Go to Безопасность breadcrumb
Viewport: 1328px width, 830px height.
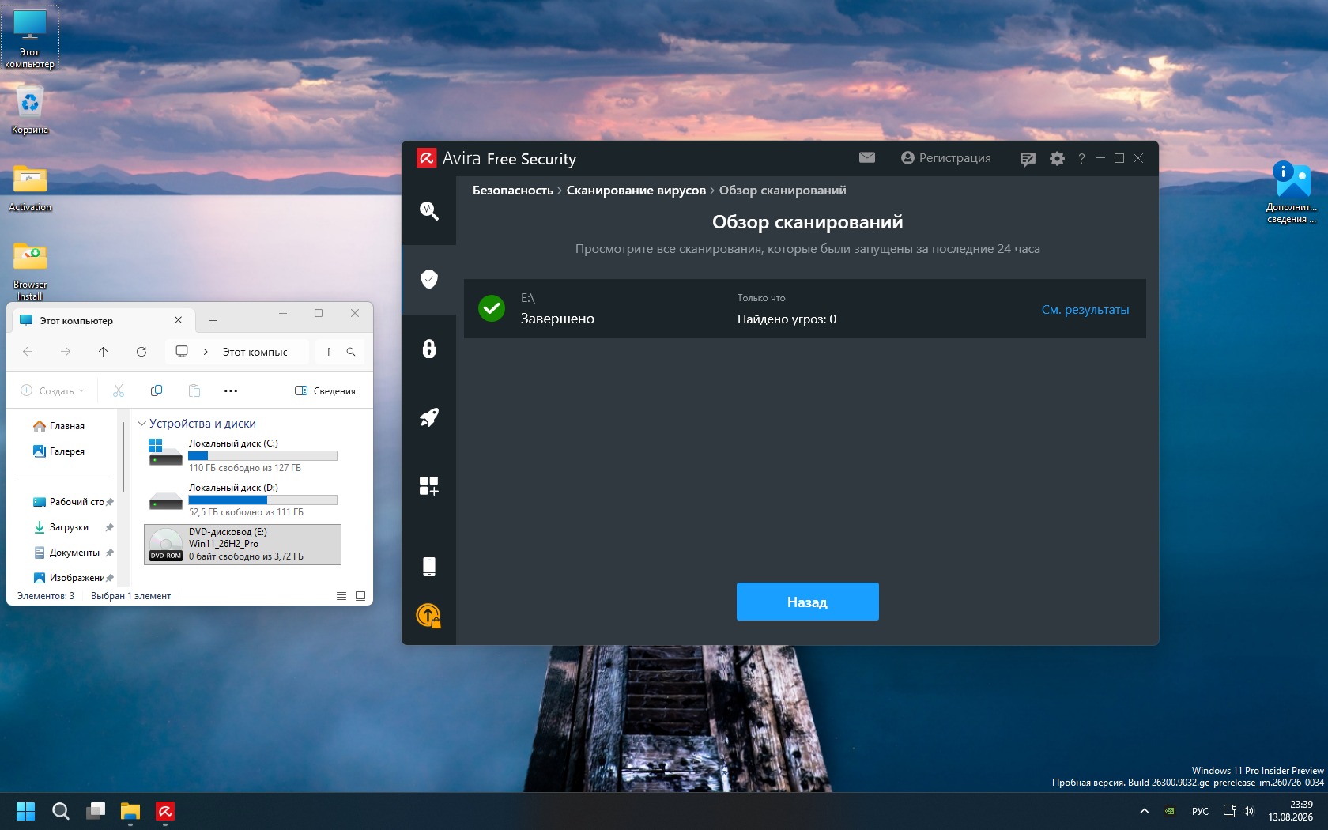click(x=513, y=191)
